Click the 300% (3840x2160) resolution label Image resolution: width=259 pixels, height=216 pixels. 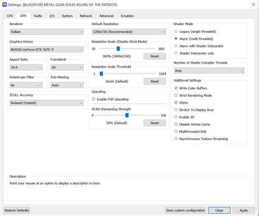116,56
